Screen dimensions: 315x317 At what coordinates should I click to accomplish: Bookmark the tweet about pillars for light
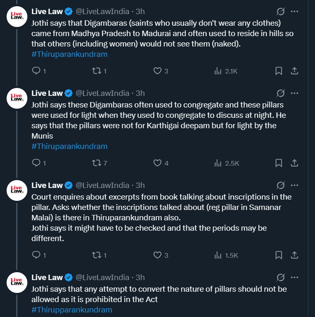click(279, 163)
